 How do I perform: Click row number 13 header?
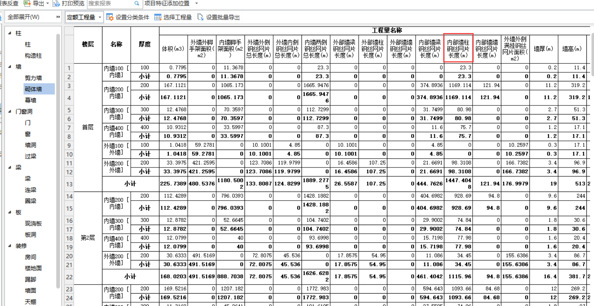pos(69,184)
